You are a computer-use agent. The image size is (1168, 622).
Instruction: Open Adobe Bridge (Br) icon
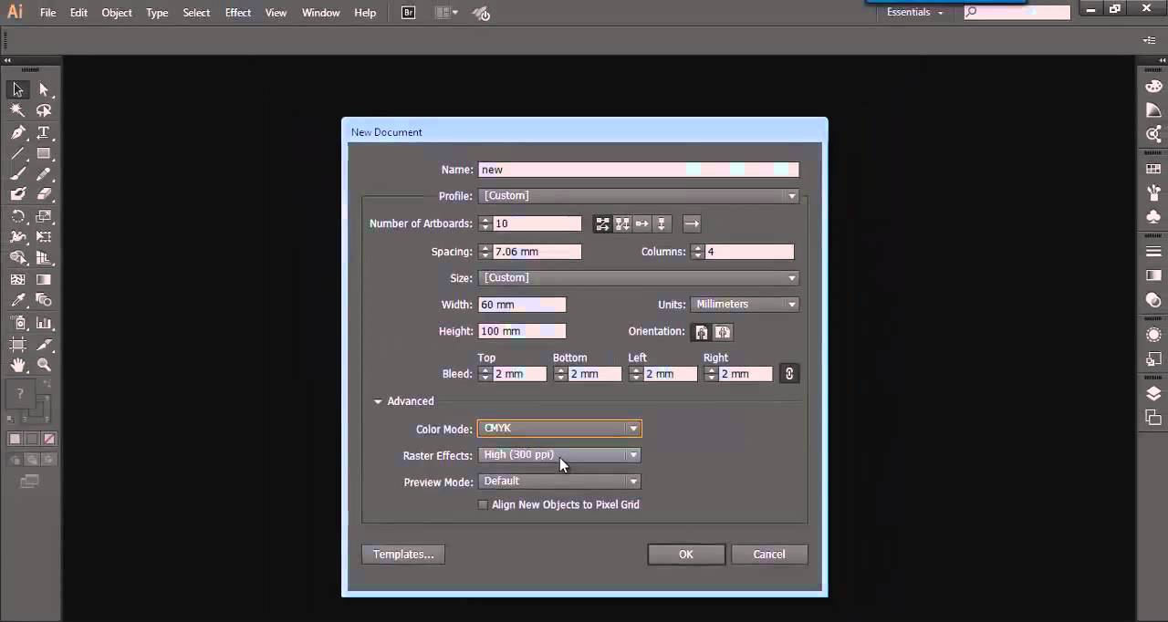pyautogui.click(x=408, y=13)
